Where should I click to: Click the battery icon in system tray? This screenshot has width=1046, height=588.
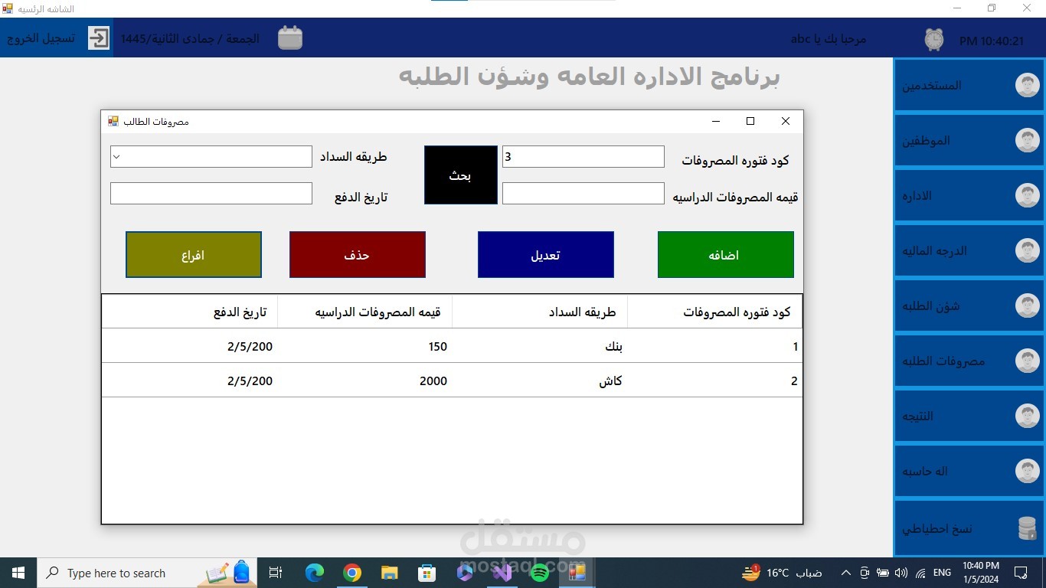883,573
